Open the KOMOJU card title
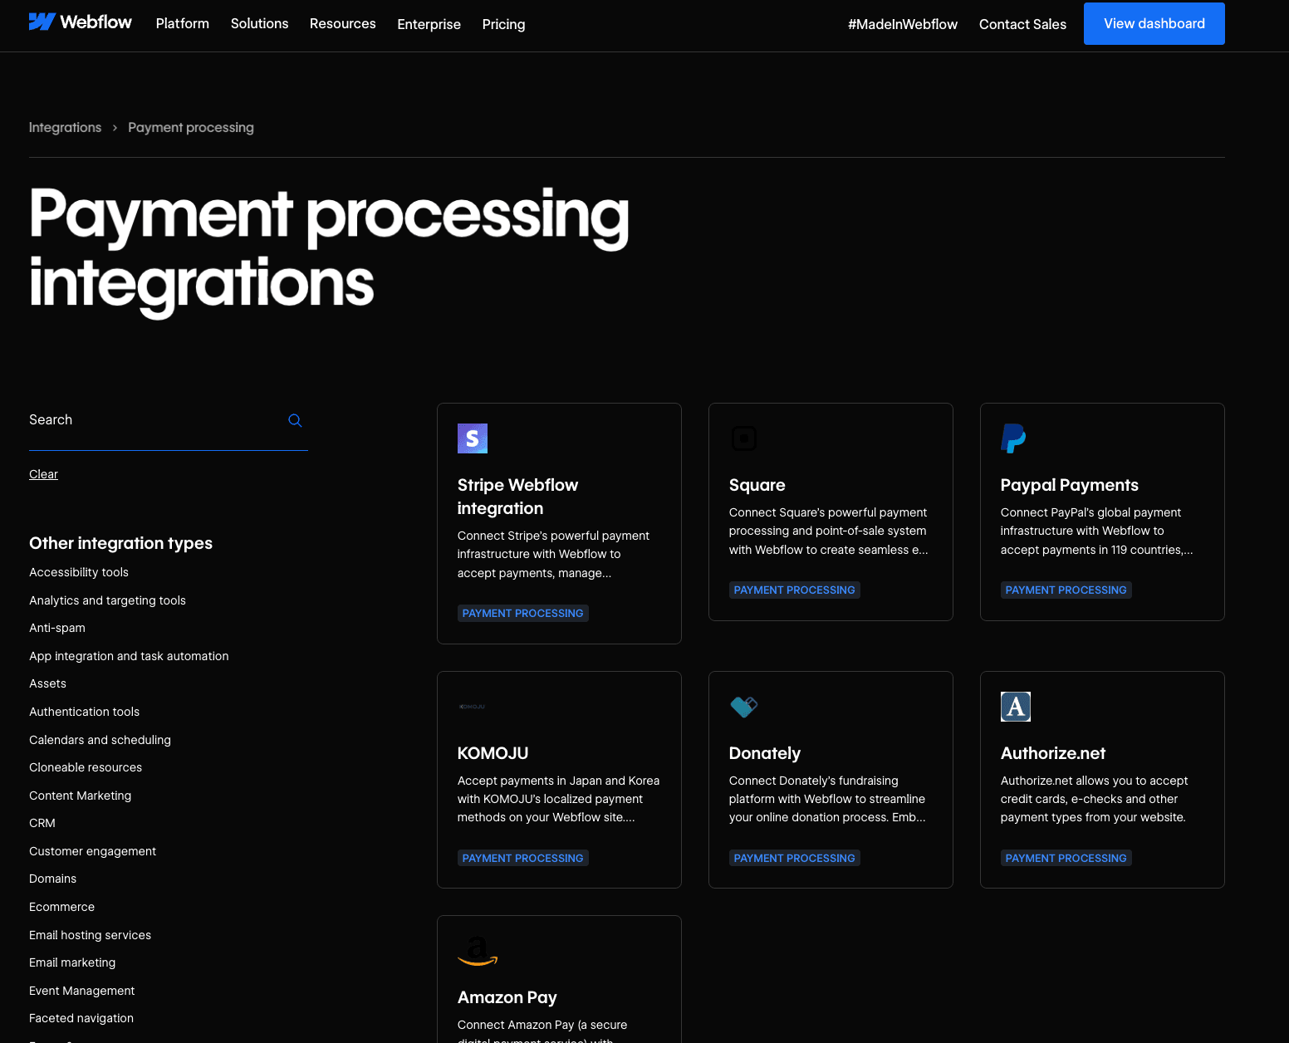The height and width of the screenshot is (1043, 1289). (493, 753)
